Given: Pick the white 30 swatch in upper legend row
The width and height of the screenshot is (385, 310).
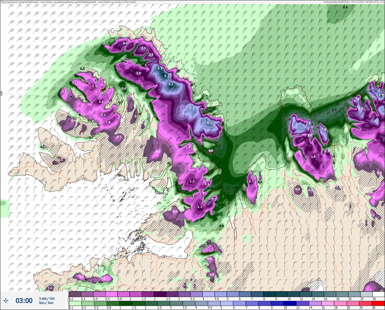Looking at the screenshot, I should pos(378,294).
